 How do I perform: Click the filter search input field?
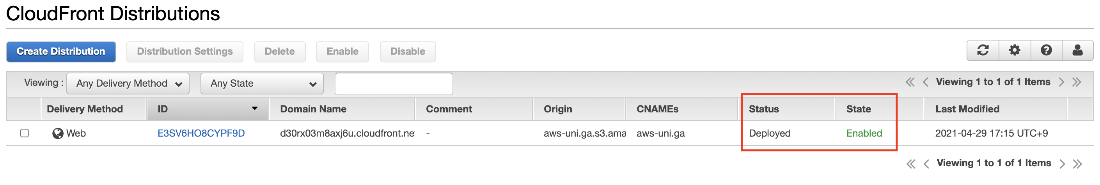tap(393, 83)
